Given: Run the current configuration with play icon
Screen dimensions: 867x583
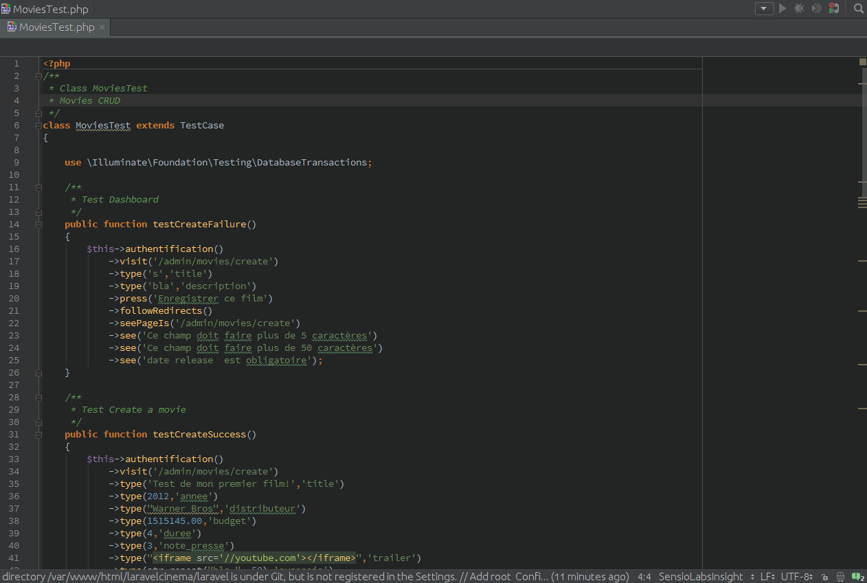Looking at the screenshot, I should 782,8.
